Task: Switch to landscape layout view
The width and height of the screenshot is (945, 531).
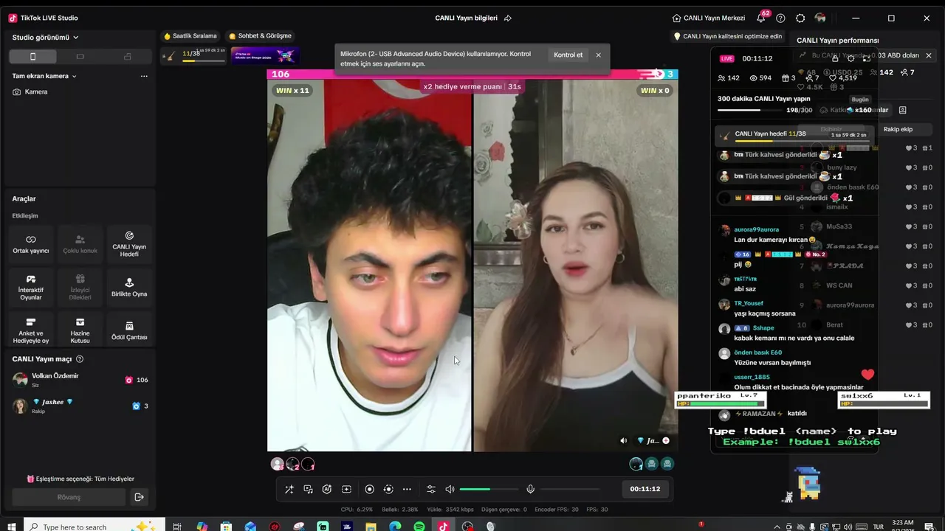Action: tap(80, 57)
